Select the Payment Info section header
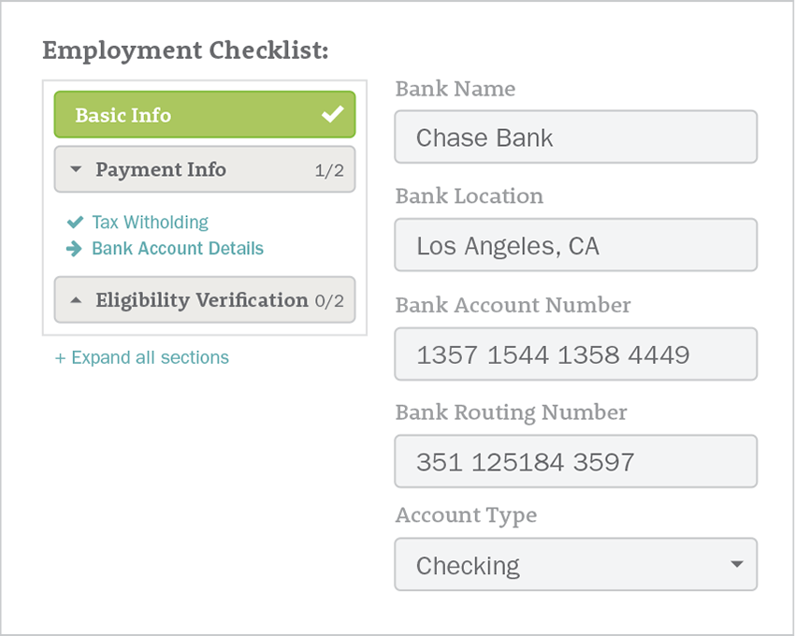The height and width of the screenshot is (636, 795). pyautogui.click(x=161, y=169)
